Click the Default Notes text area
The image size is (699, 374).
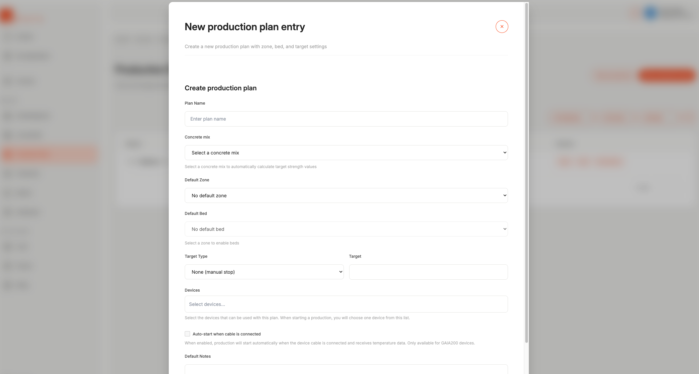[346, 369]
